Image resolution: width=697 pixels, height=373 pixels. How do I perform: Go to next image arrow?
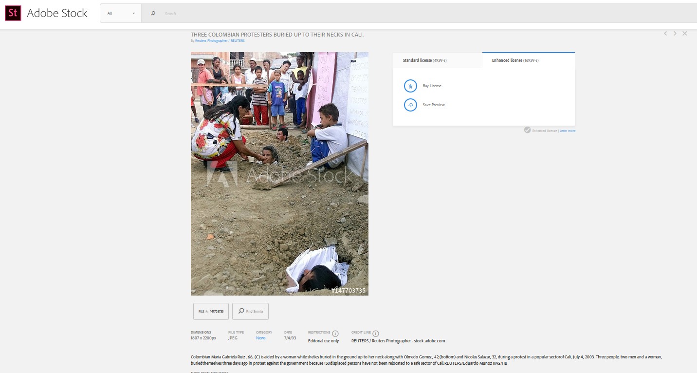[675, 34]
